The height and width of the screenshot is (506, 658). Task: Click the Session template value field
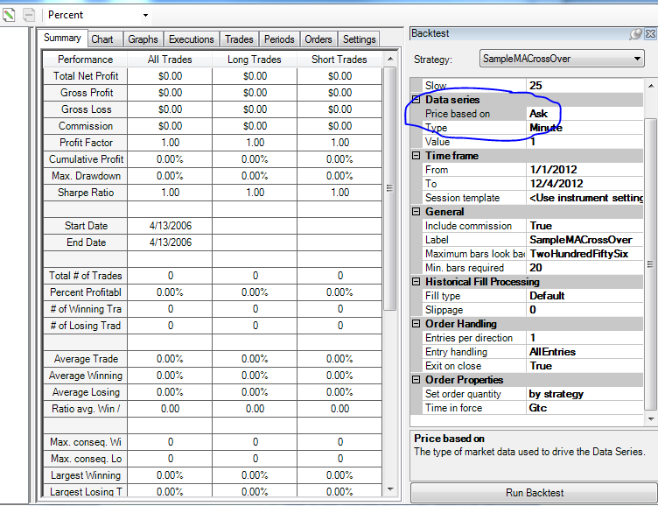point(584,198)
